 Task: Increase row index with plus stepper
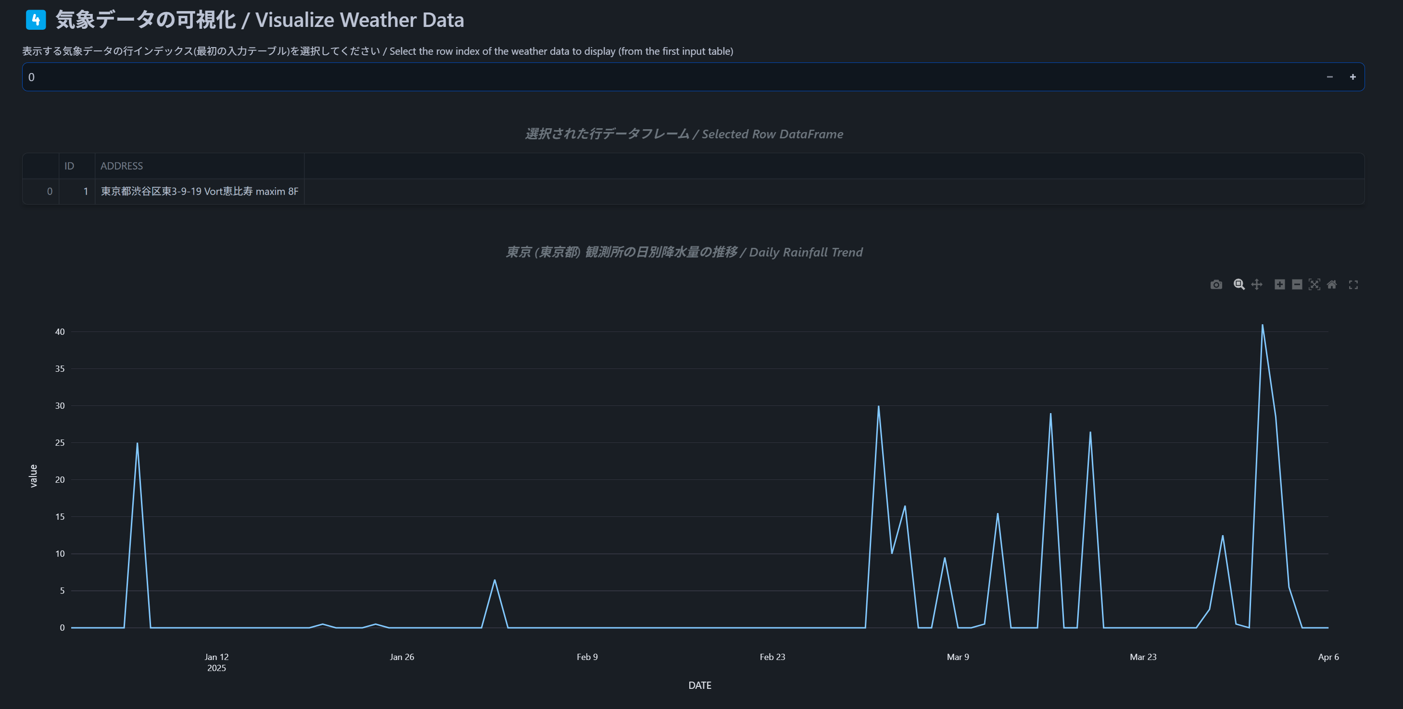(x=1352, y=77)
